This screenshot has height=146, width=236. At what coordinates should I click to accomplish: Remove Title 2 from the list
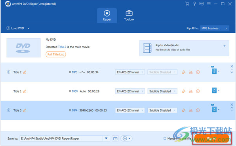coord(232,66)
